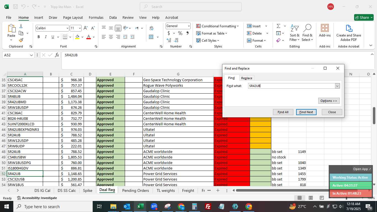Click the add new sheet plus button
Image resolution: width=377 pixels, height=212 pixels.
[x=218, y=190]
